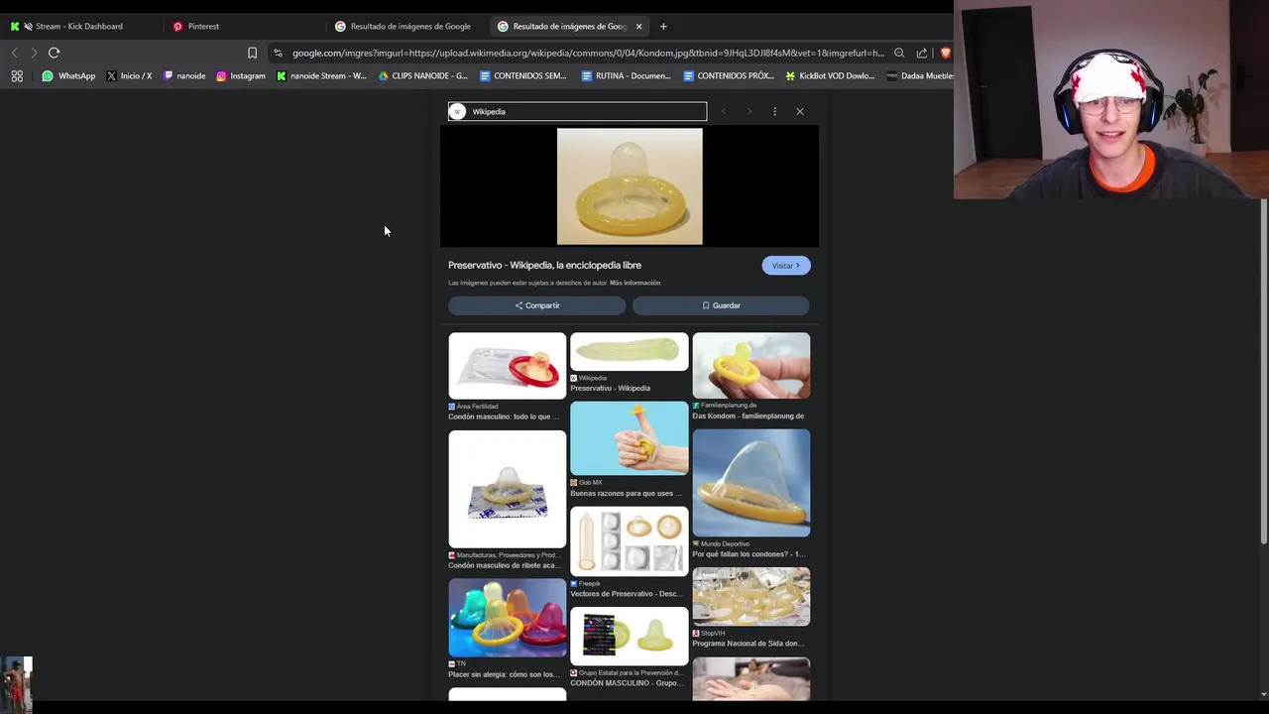The image size is (1269, 714).
Task: Open Instagram bookmark
Action: pyautogui.click(x=241, y=75)
